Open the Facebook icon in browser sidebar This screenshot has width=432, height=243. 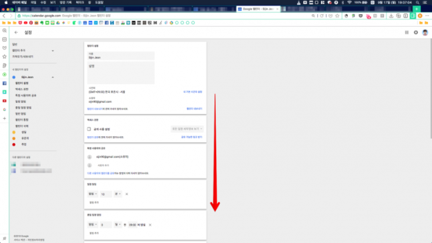5,83
